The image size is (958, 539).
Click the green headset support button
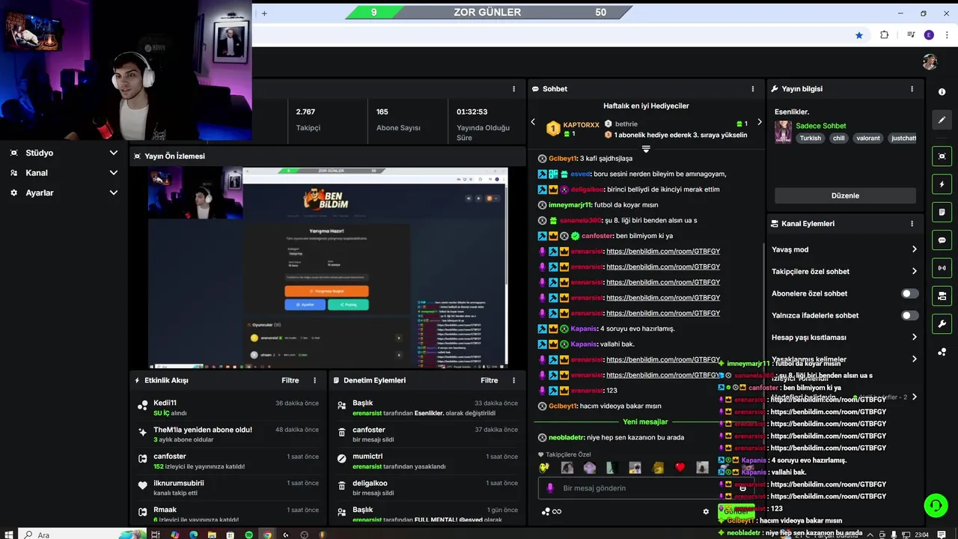(x=936, y=505)
